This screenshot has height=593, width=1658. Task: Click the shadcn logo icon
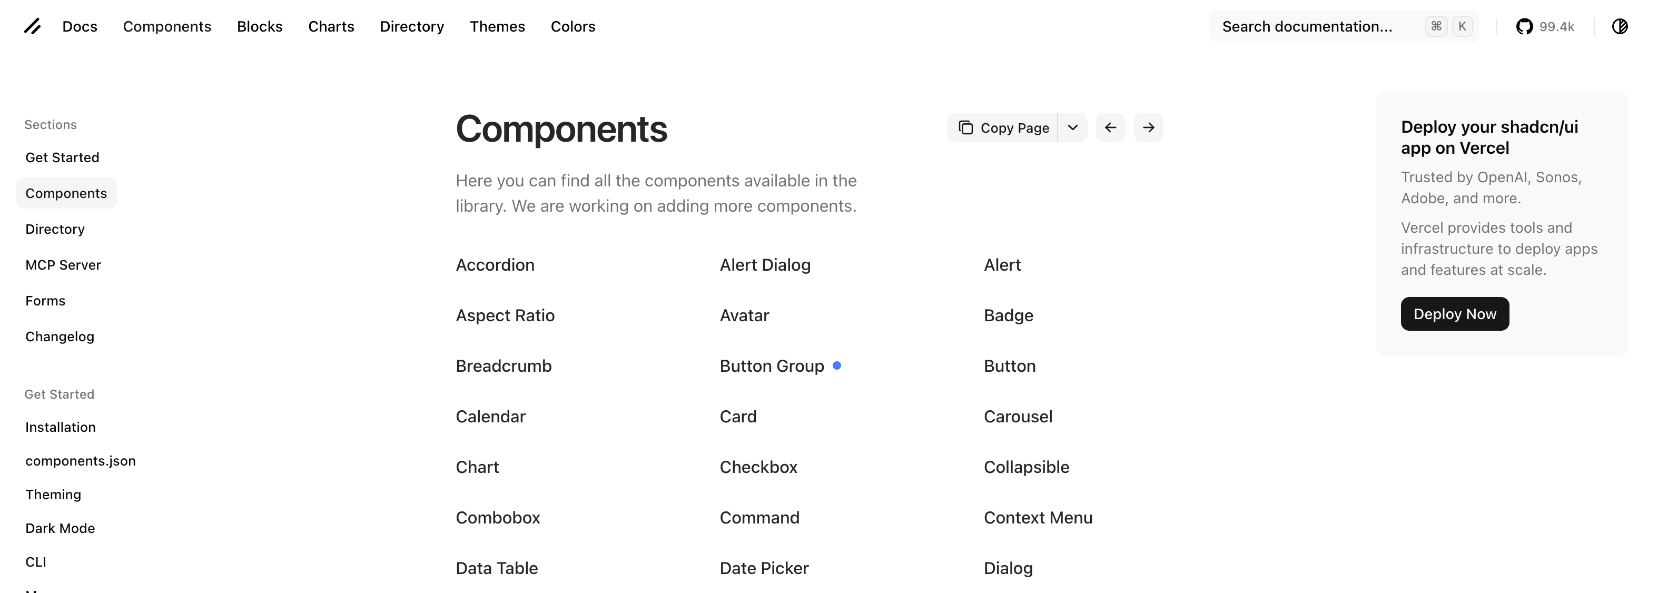32,26
